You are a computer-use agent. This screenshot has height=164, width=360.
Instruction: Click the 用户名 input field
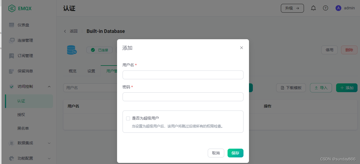coord(183,75)
